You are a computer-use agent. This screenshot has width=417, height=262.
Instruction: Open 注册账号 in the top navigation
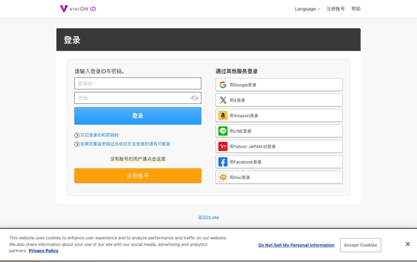336,9
